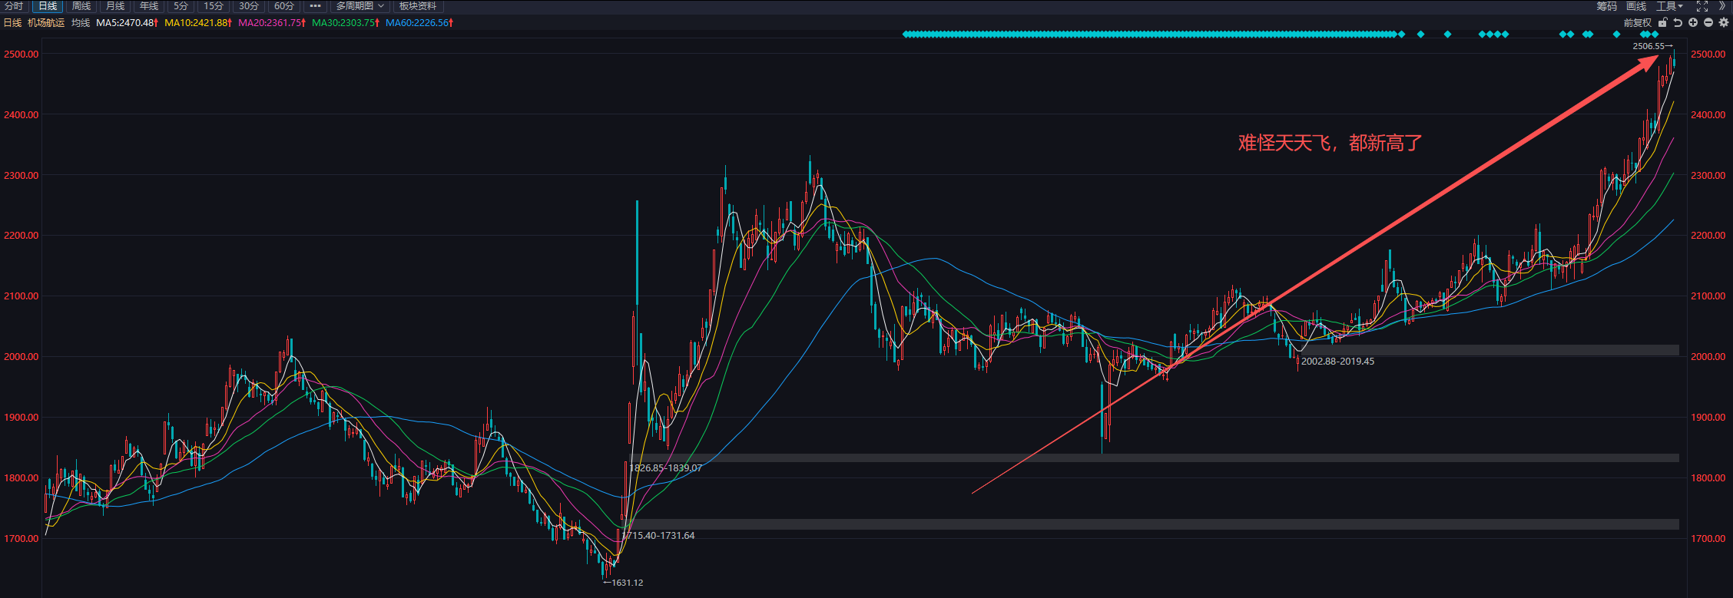Open chart settings gear icon
The image size is (1733, 598).
[x=1724, y=23]
